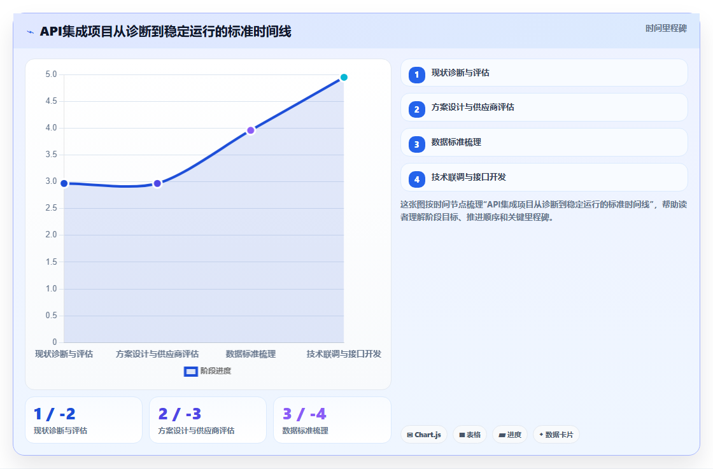Click y-axis value 5.0
This screenshot has width=713, height=469.
(x=51, y=74)
